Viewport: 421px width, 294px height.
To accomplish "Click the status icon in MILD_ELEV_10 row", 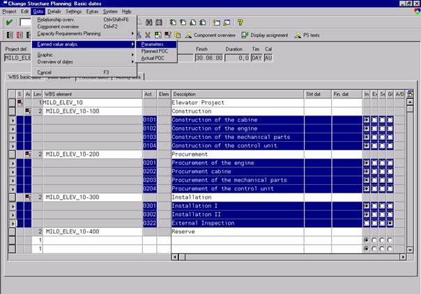I will coord(20,103).
